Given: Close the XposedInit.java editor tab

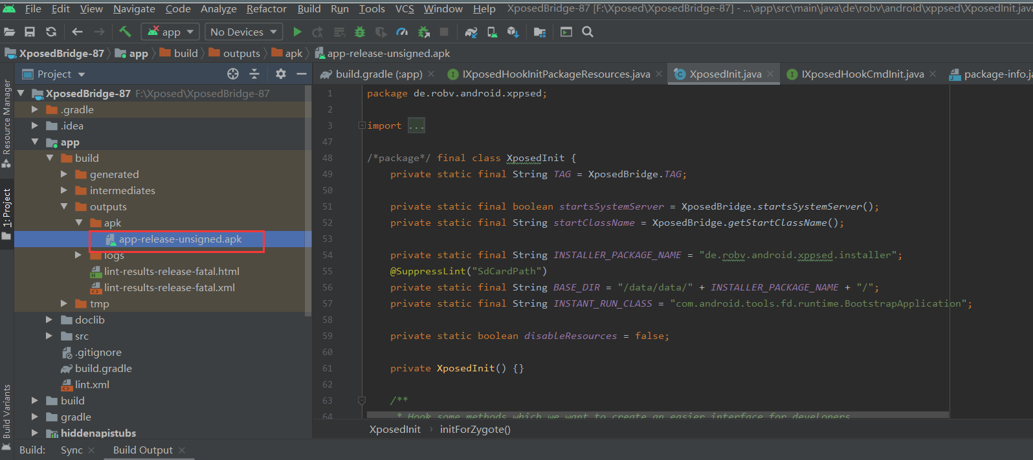Looking at the screenshot, I should 770,74.
